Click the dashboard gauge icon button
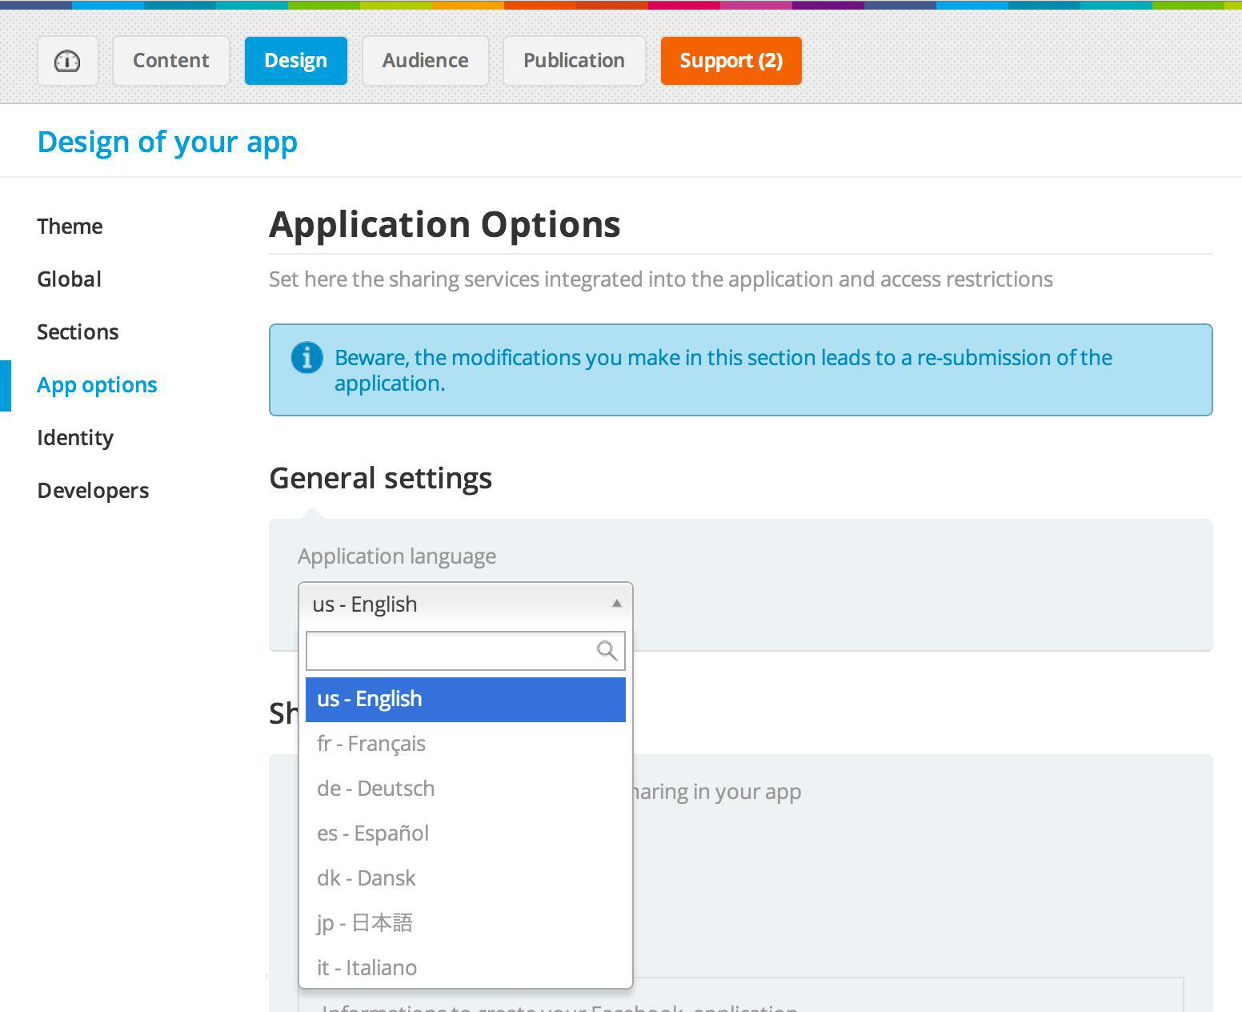 [x=67, y=61]
